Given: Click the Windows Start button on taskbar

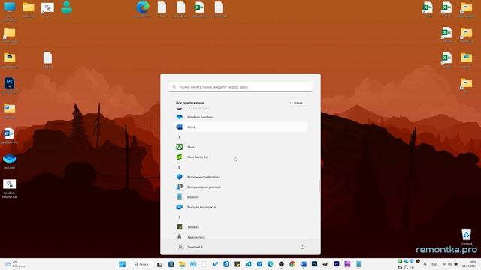Looking at the screenshot, I should pyautogui.click(x=123, y=264).
